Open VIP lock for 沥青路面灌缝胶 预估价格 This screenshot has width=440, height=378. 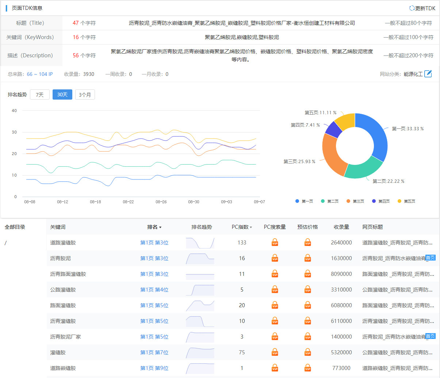pos(307,274)
